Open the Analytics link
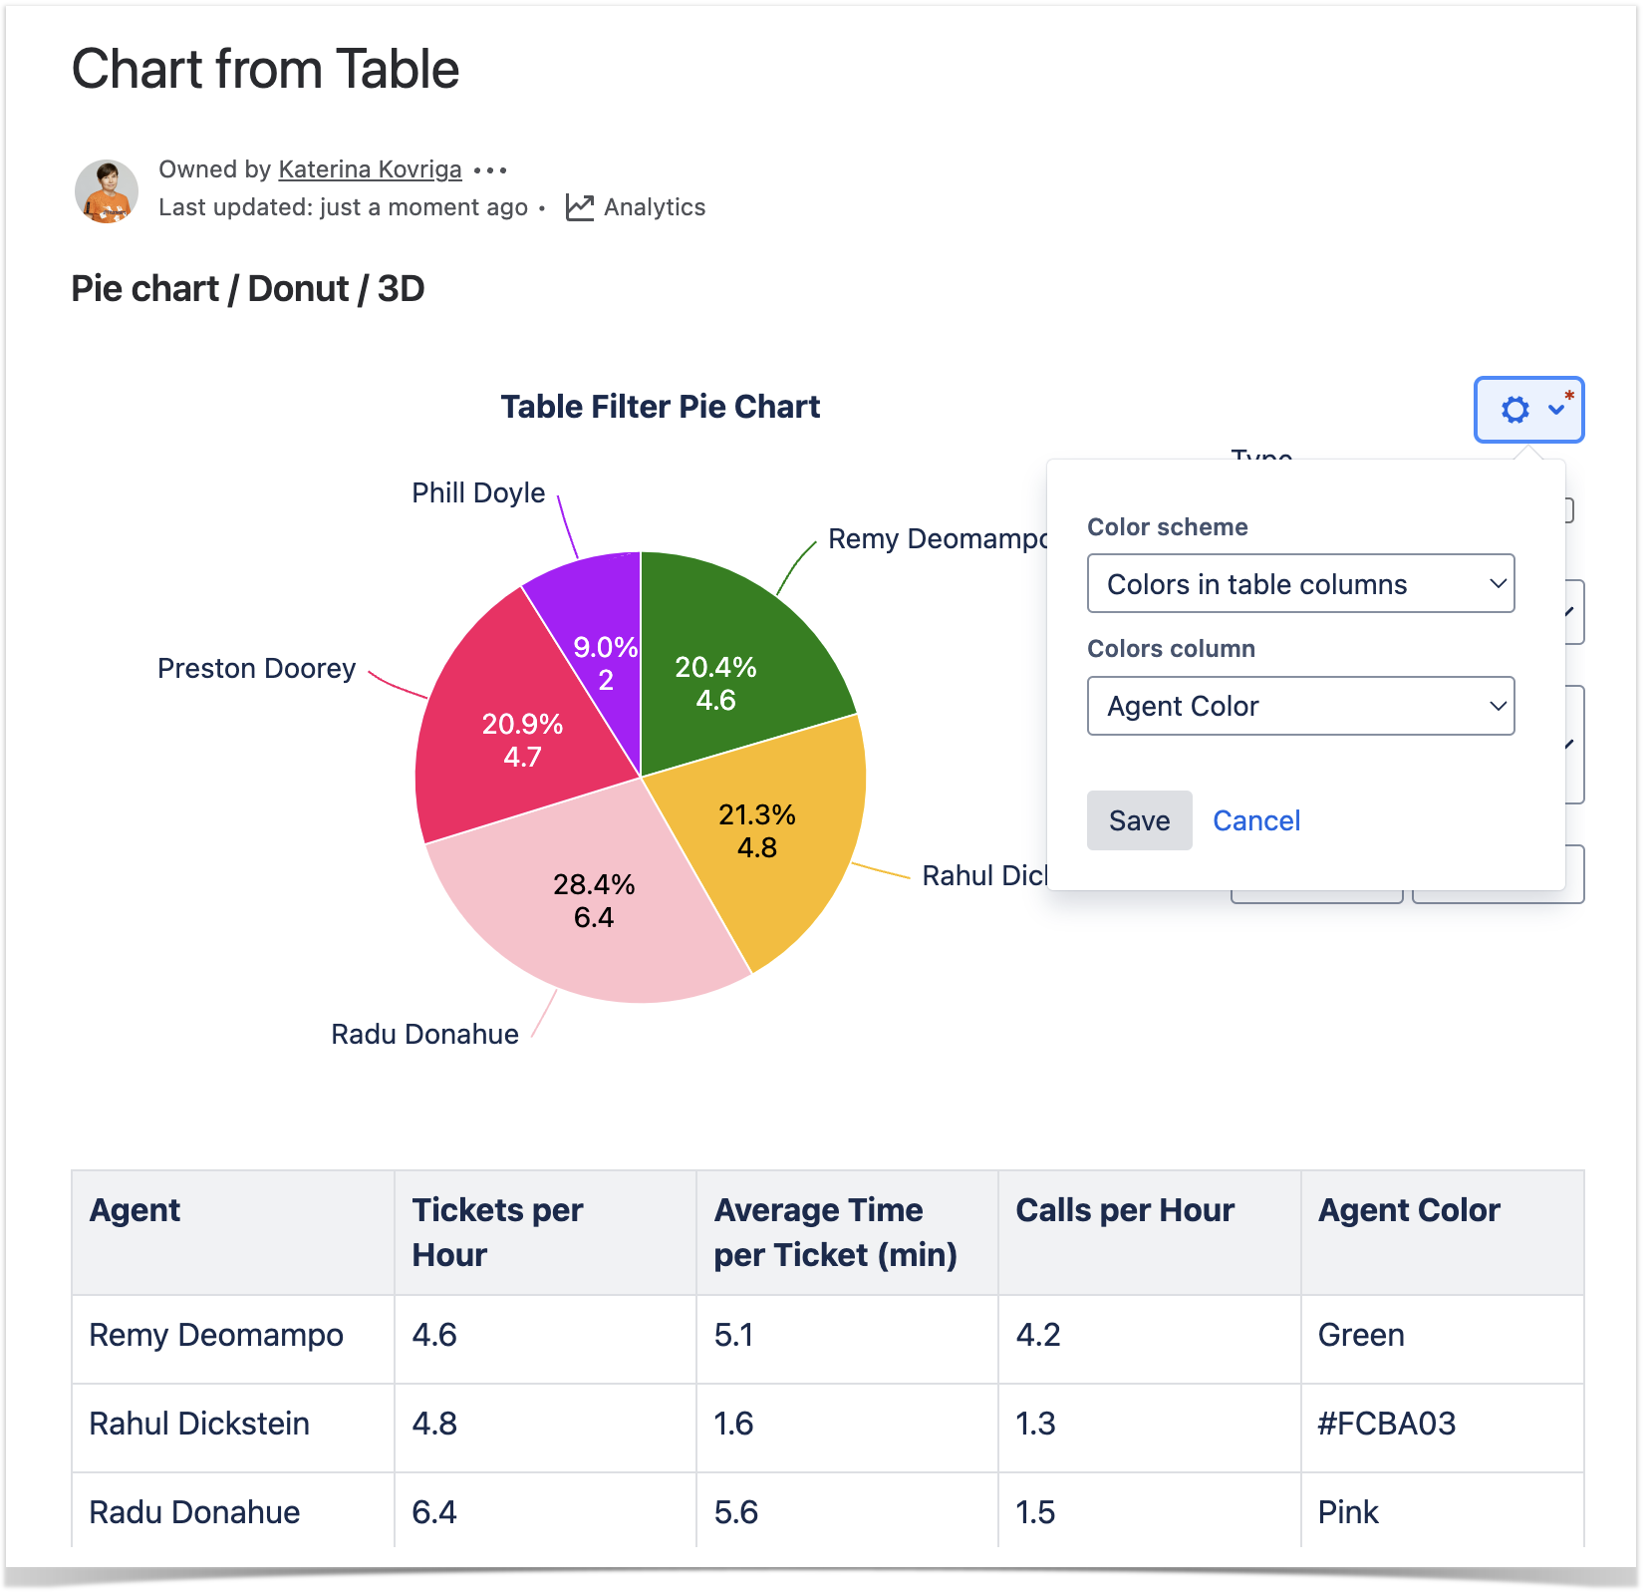1650x1596 pixels. pos(654,207)
